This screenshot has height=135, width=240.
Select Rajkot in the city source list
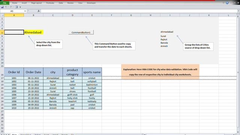point(164,39)
